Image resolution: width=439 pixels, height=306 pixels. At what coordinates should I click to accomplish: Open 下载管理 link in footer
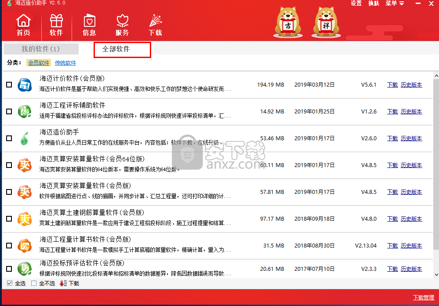[424, 298]
